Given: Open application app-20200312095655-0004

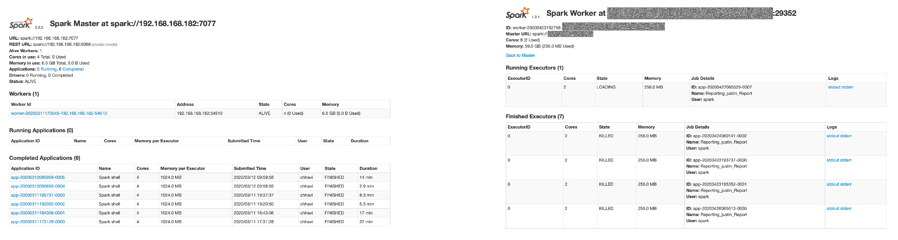Looking at the screenshot, I should [38, 187].
